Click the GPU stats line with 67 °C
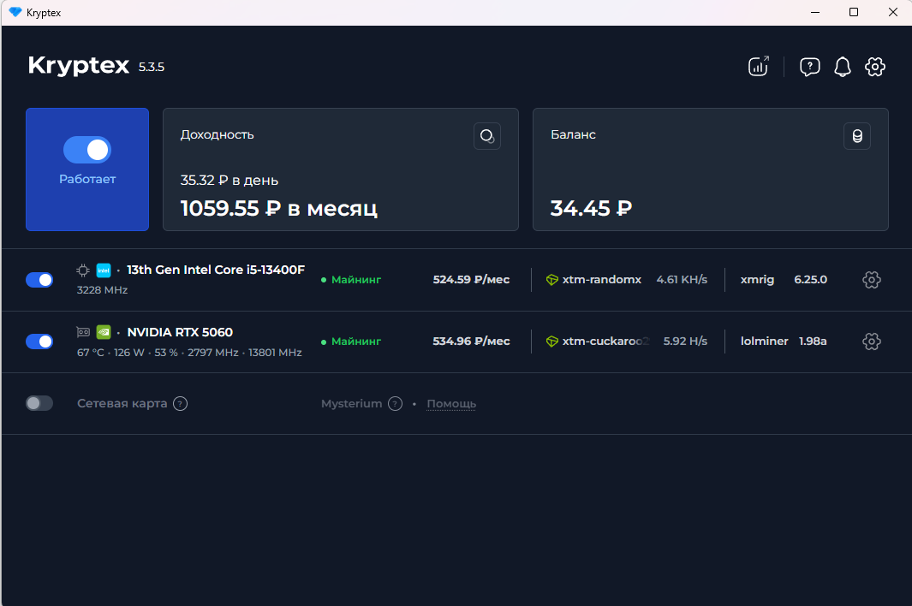 pos(189,353)
